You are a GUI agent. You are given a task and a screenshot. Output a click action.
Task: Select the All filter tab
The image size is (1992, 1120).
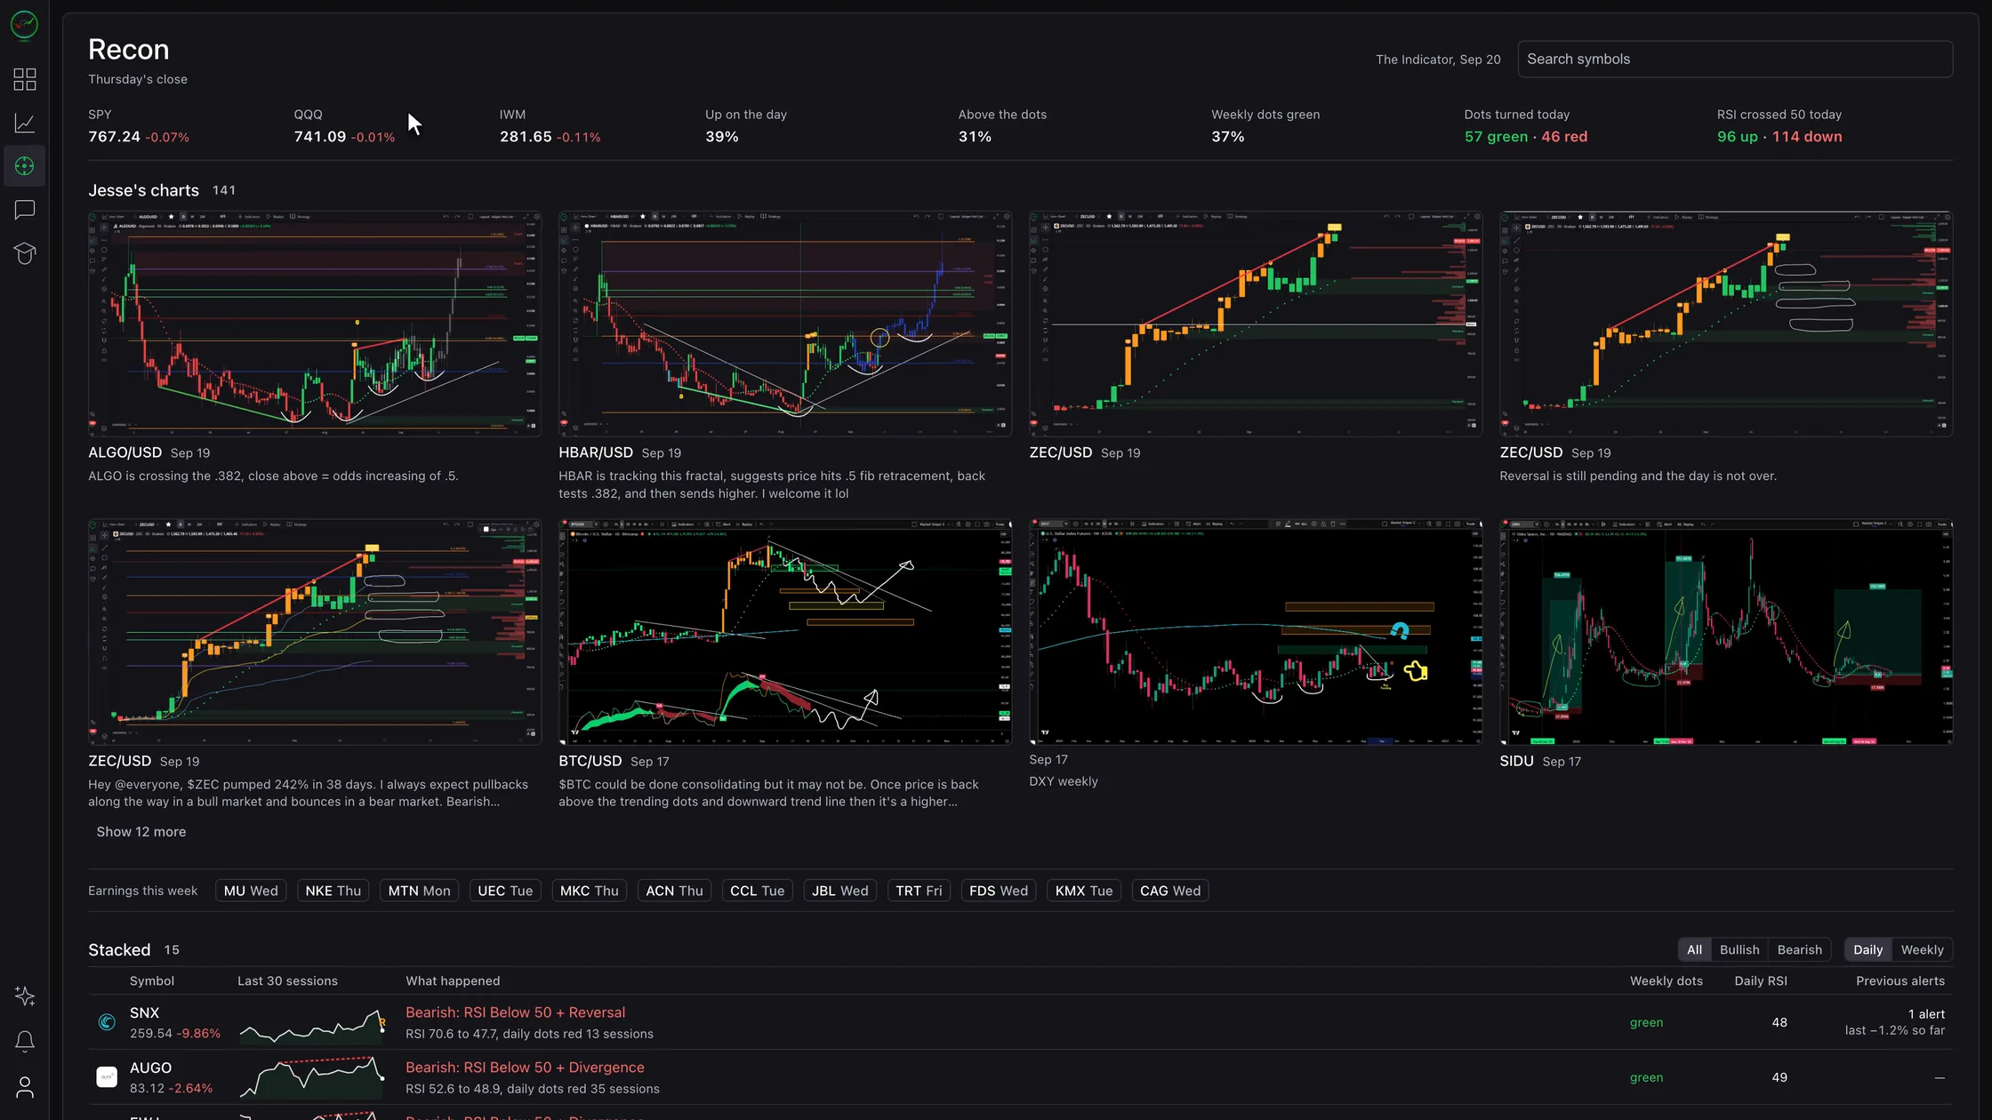pos(1694,949)
